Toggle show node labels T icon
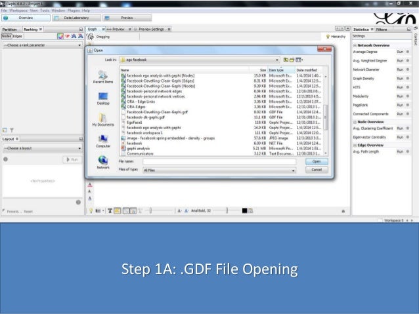Screen dimensions: 419x314 [x=110, y=211]
